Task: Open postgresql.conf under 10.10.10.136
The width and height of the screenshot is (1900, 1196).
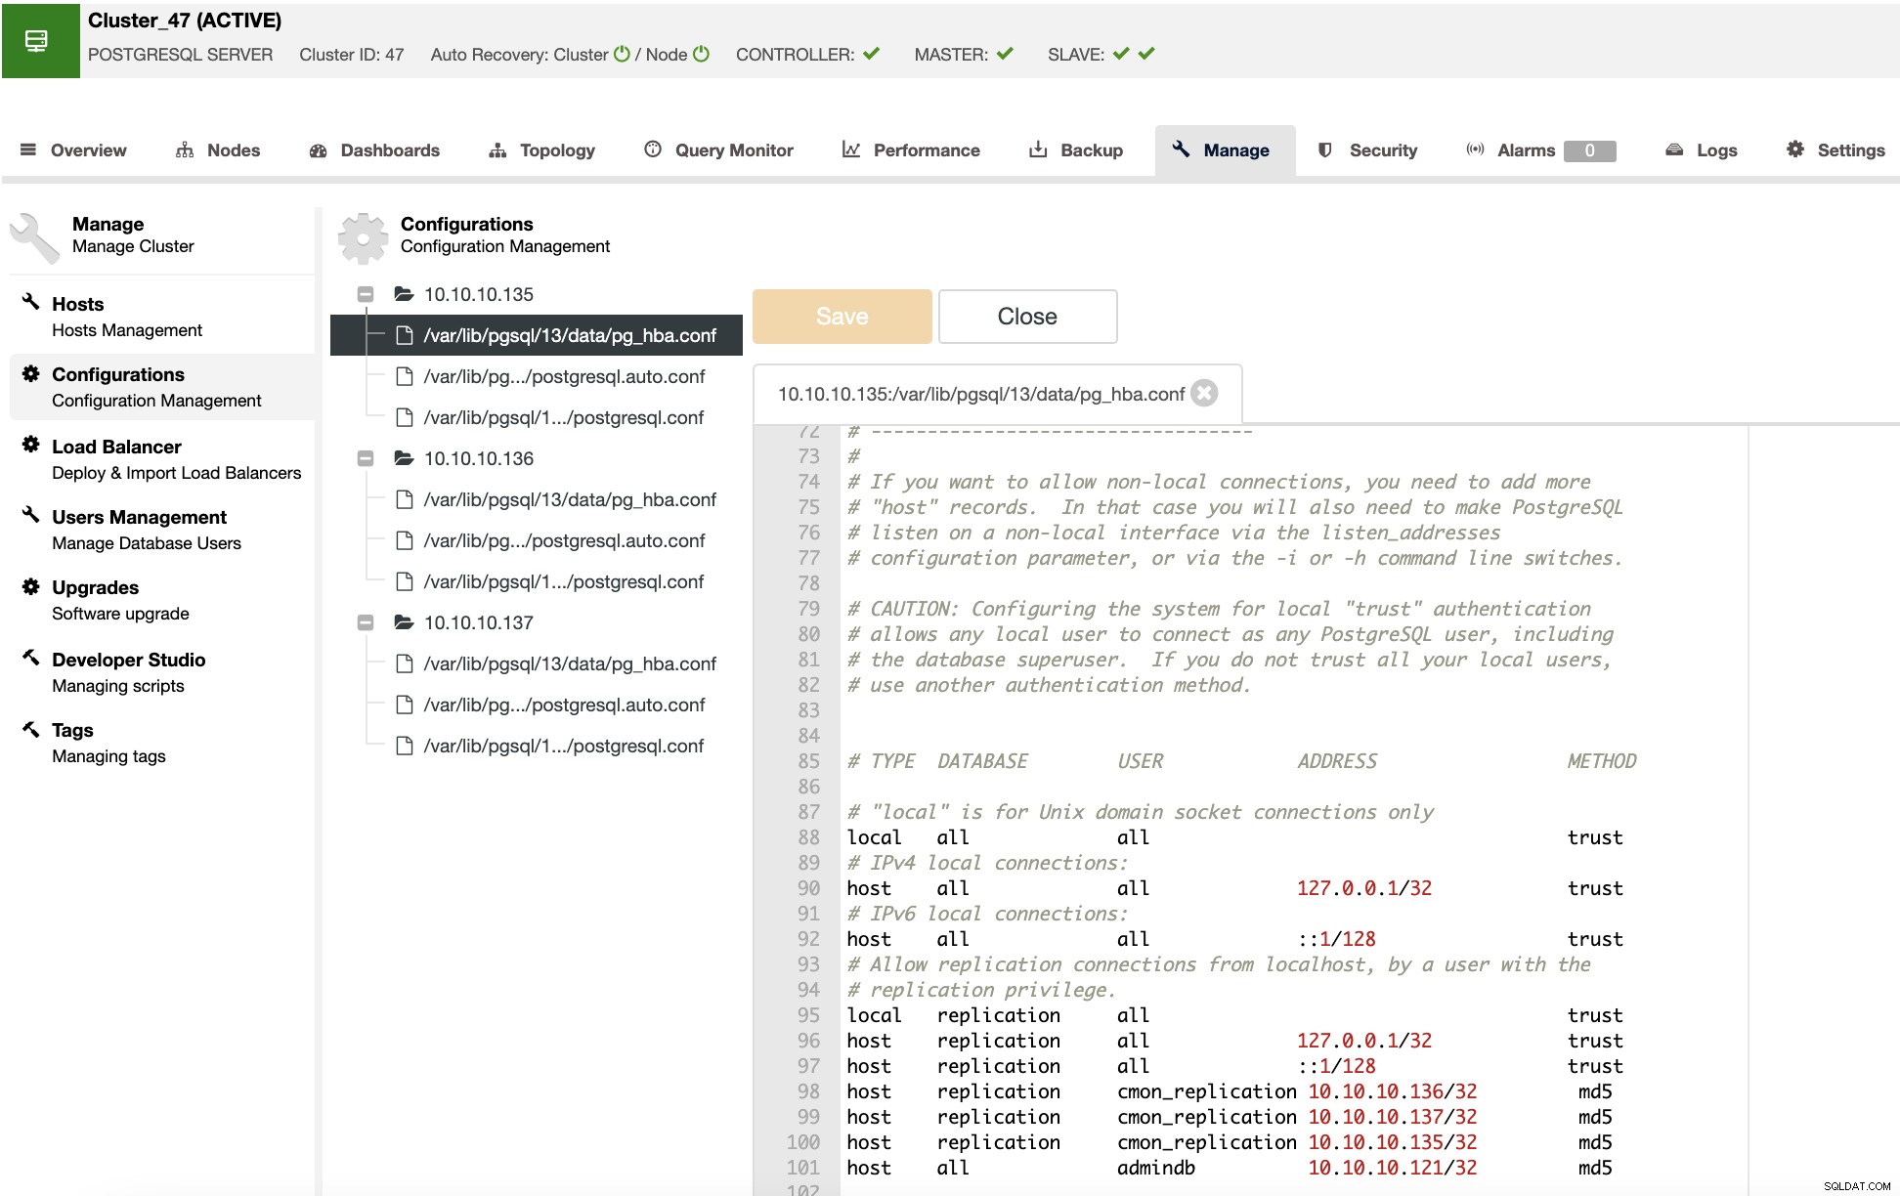Action: click(x=550, y=581)
